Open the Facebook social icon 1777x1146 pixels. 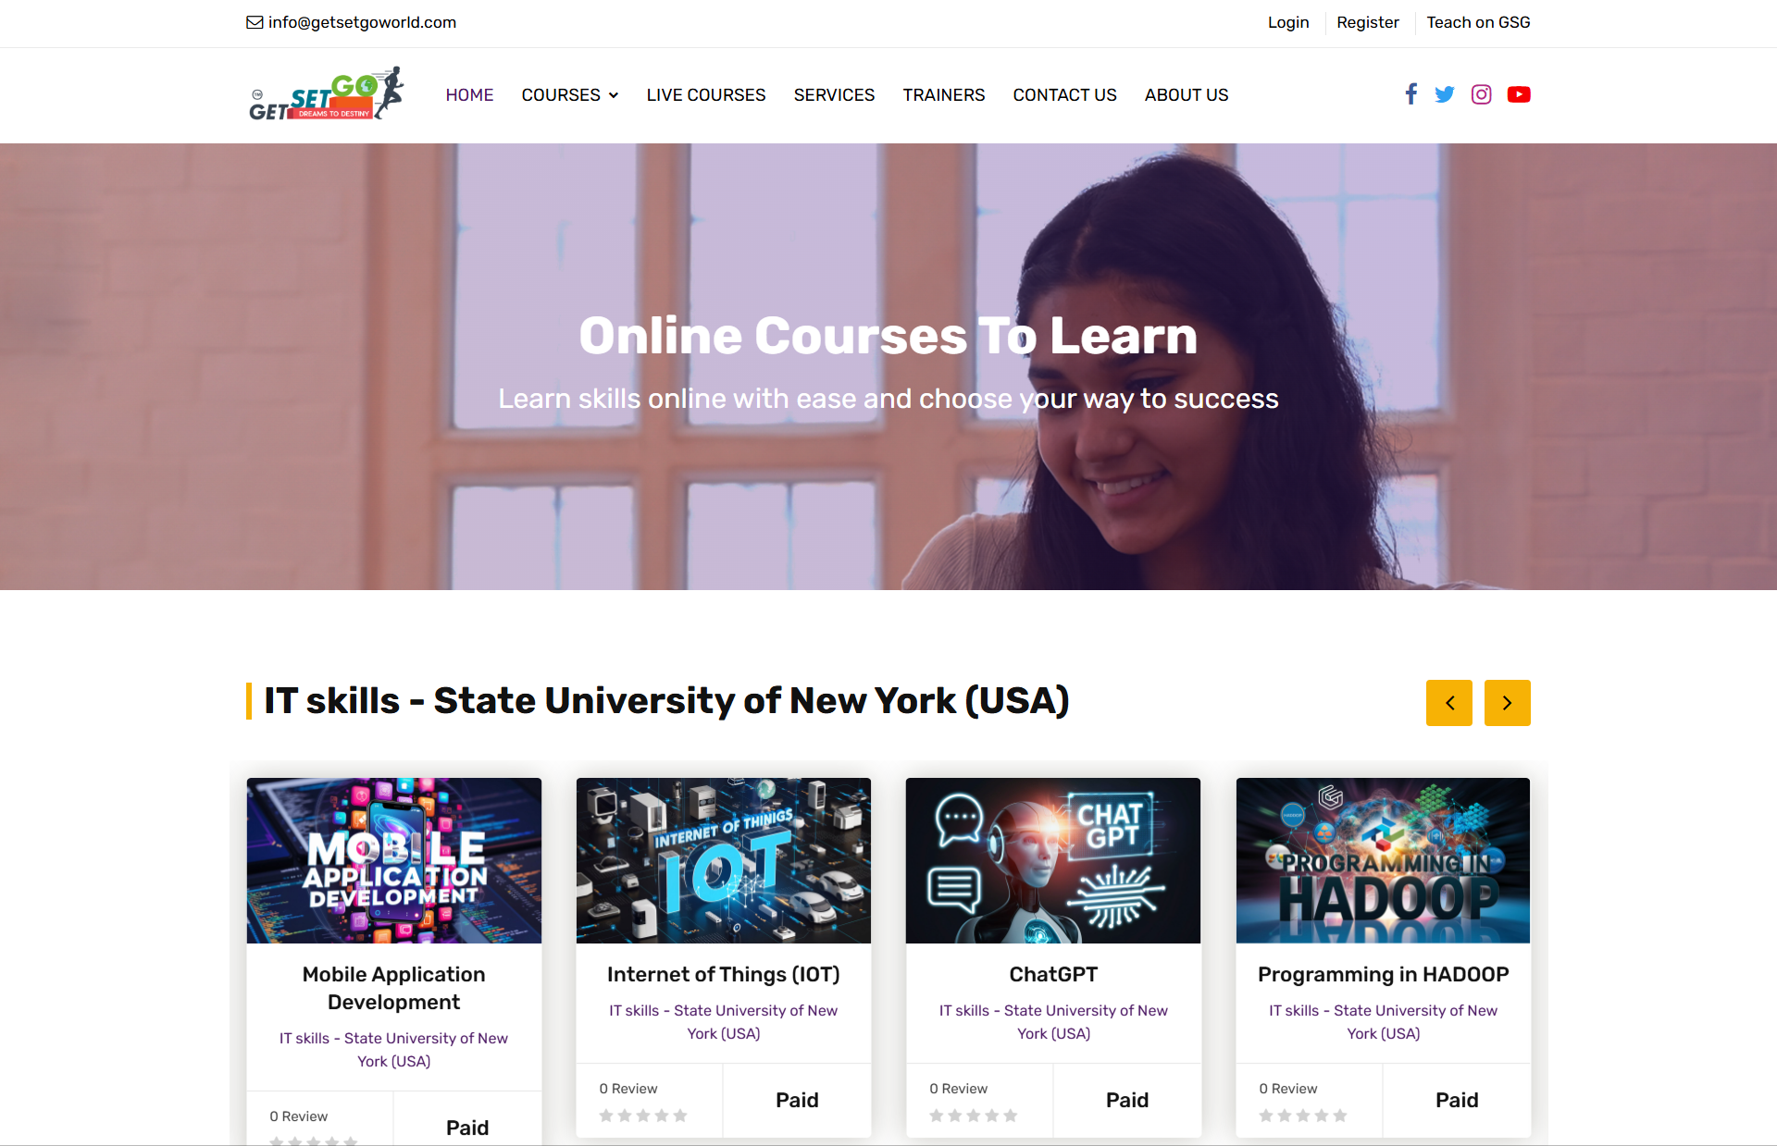click(x=1410, y=94)
